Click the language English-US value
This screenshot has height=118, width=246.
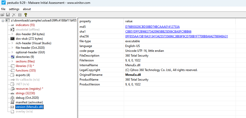(x=133, y=46)
